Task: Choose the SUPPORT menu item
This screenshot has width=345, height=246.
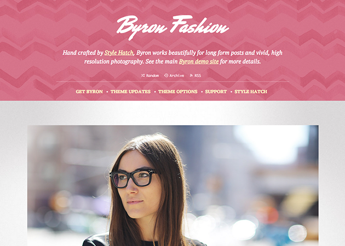Action: coord(216,92)
